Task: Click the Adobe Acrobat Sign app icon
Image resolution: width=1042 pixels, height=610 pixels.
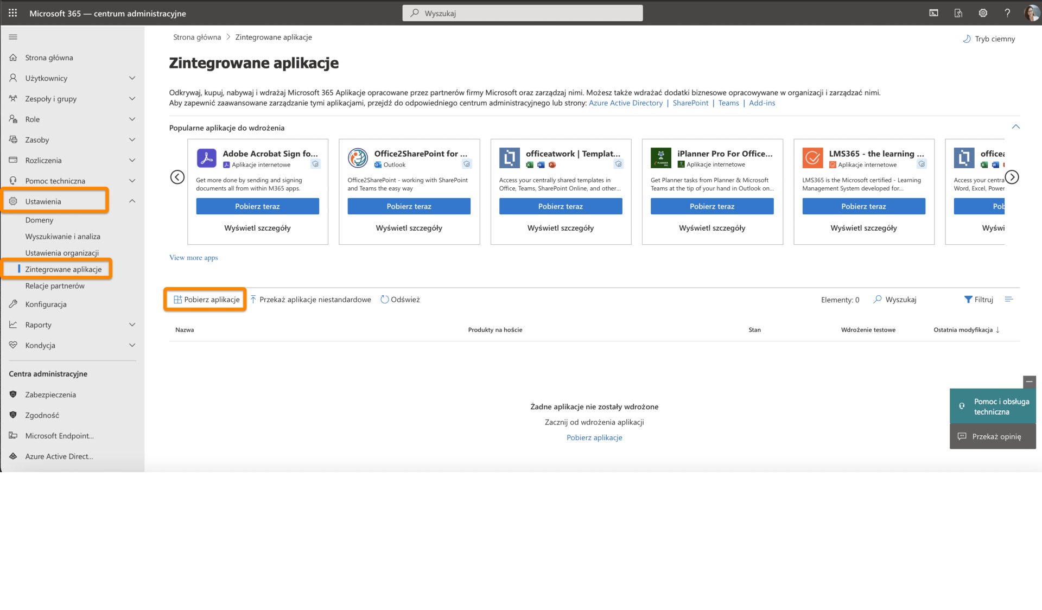Action: coord(206,158)
